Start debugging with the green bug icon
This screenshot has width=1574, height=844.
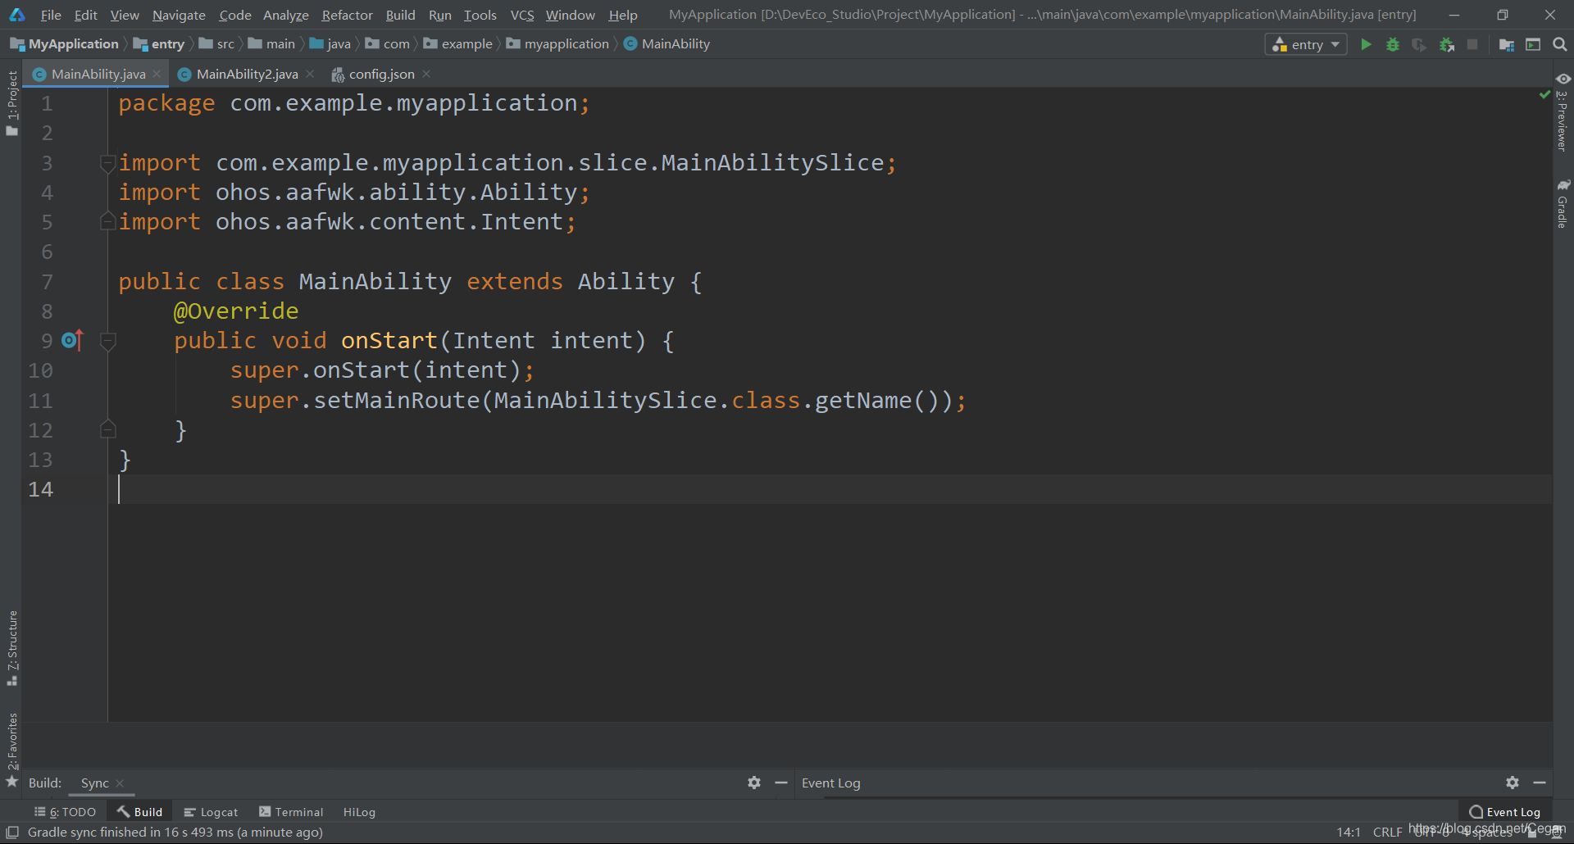(1393, 44)
